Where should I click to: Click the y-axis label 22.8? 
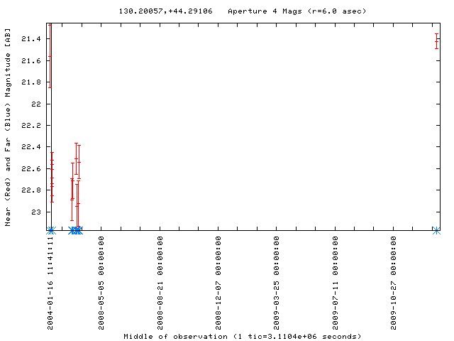pyautogui.click(x=31, y=190)
